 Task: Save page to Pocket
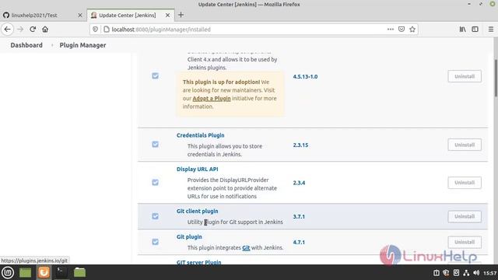click(x=402, y=30)
